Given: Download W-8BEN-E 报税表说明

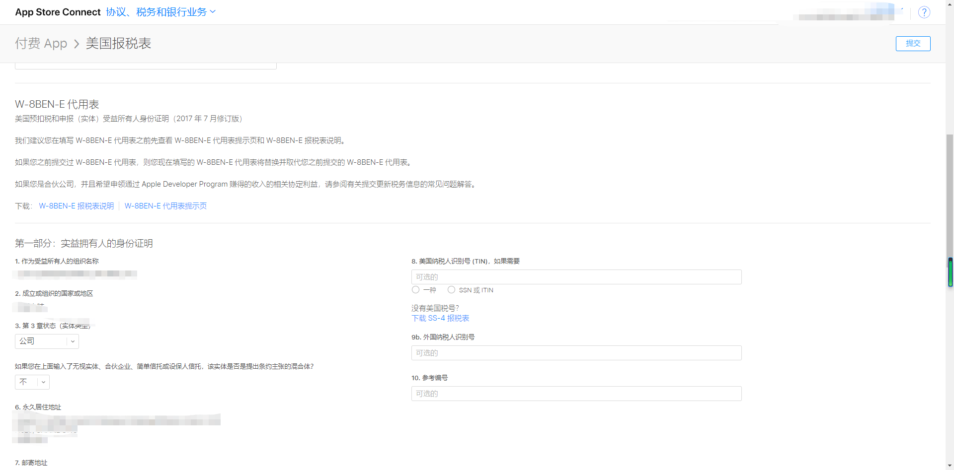Looking at the screenshot, I should (x=77, y=206).
